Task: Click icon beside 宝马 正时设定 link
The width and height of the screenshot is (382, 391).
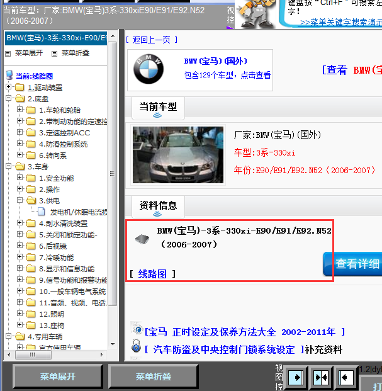Action: (137, 329)
